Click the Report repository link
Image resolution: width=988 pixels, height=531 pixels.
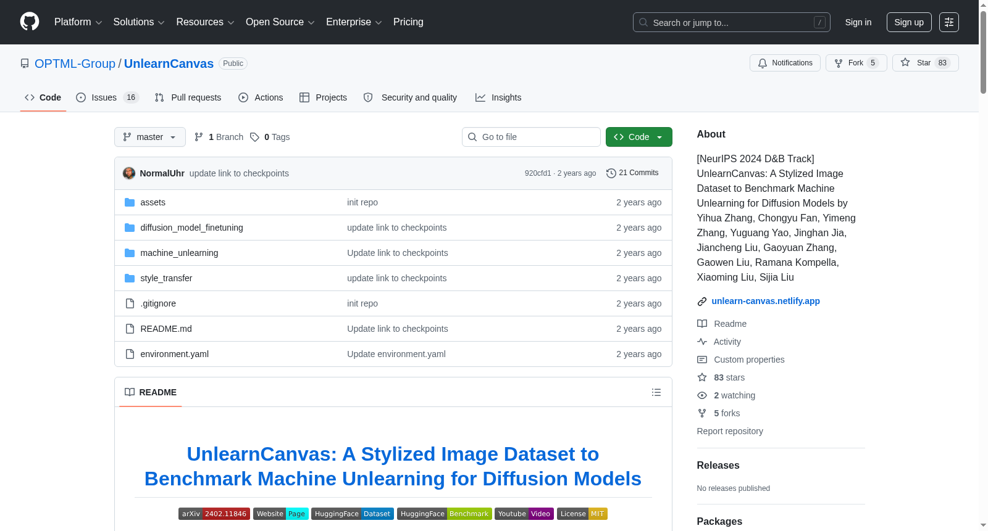(730, 431)
